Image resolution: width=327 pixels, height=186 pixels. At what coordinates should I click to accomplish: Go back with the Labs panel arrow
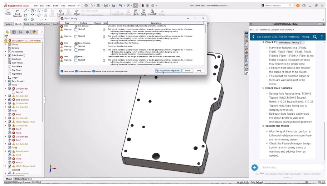253,37
